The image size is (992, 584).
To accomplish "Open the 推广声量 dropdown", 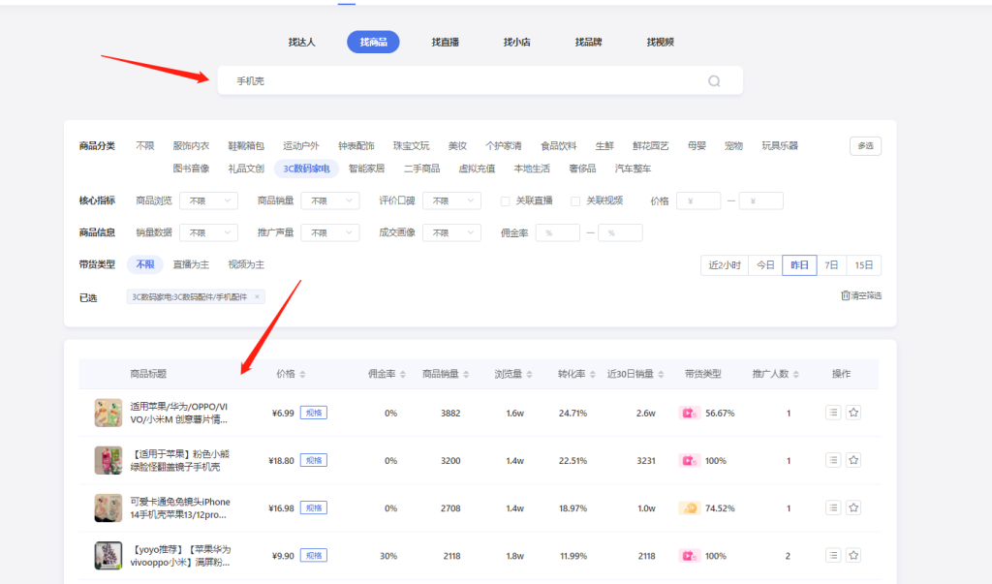I will 330,232.
